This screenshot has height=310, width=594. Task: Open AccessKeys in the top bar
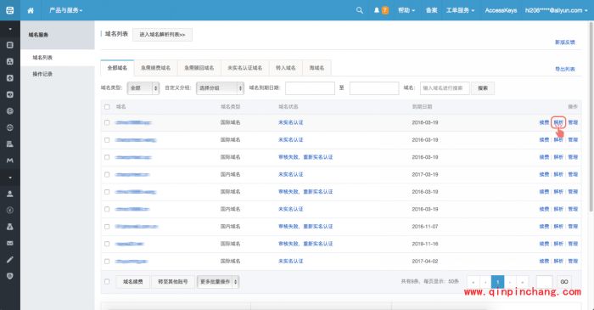point(501,10)
